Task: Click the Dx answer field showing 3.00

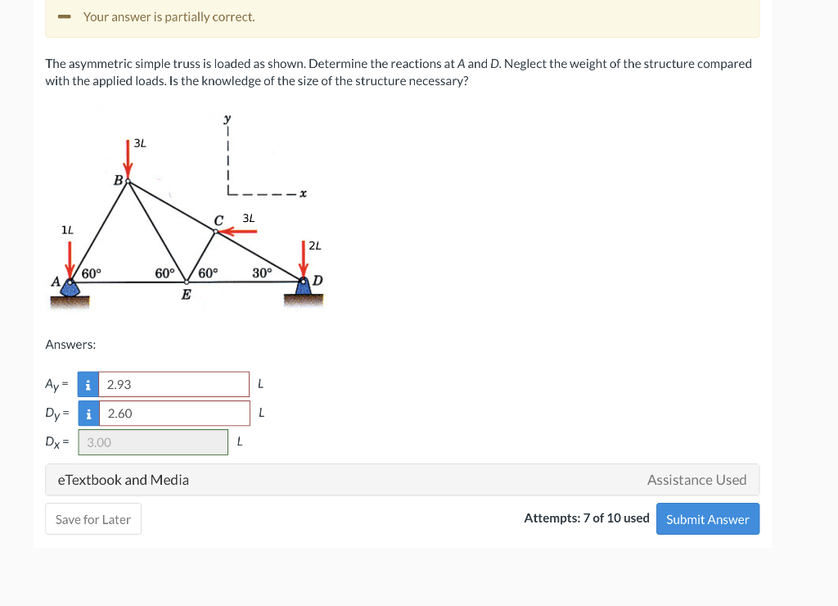Action: (153, 442)
